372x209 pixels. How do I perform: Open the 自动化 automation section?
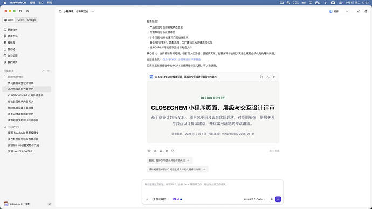point(10,49)
